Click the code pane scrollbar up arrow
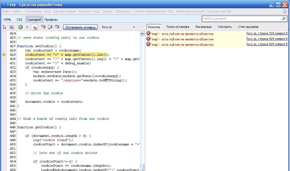Image resolution: width=290 pixels, height=171 pixels. tap(142, 34)
